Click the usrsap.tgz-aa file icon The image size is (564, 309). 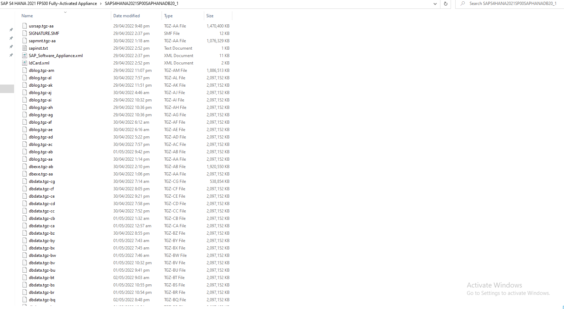point(25,26)
